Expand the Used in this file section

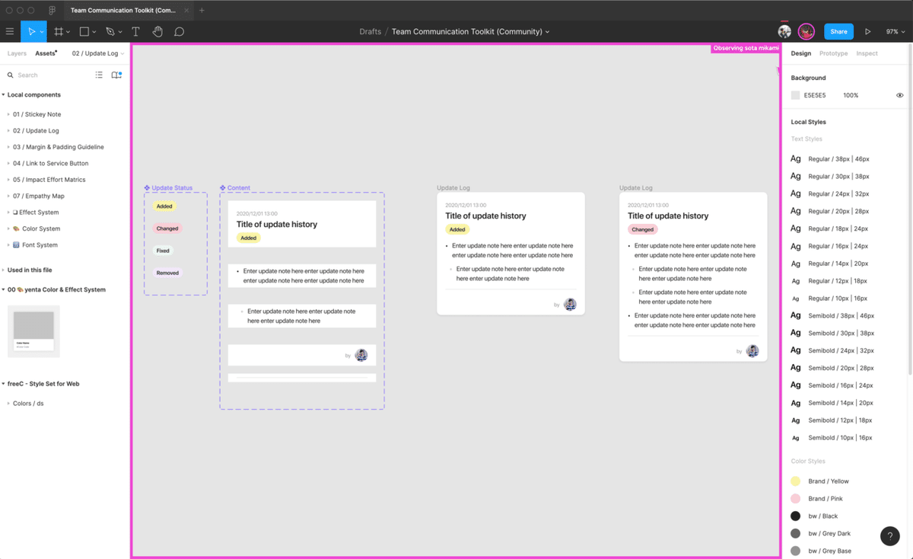[x=4, y=270]
